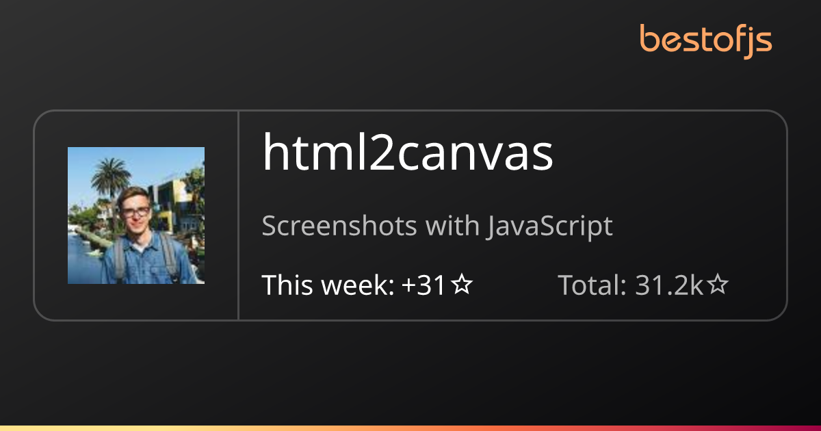821x431 pixels.
Task: Click the "js" letters in the logo
Action: pos(757,42)
